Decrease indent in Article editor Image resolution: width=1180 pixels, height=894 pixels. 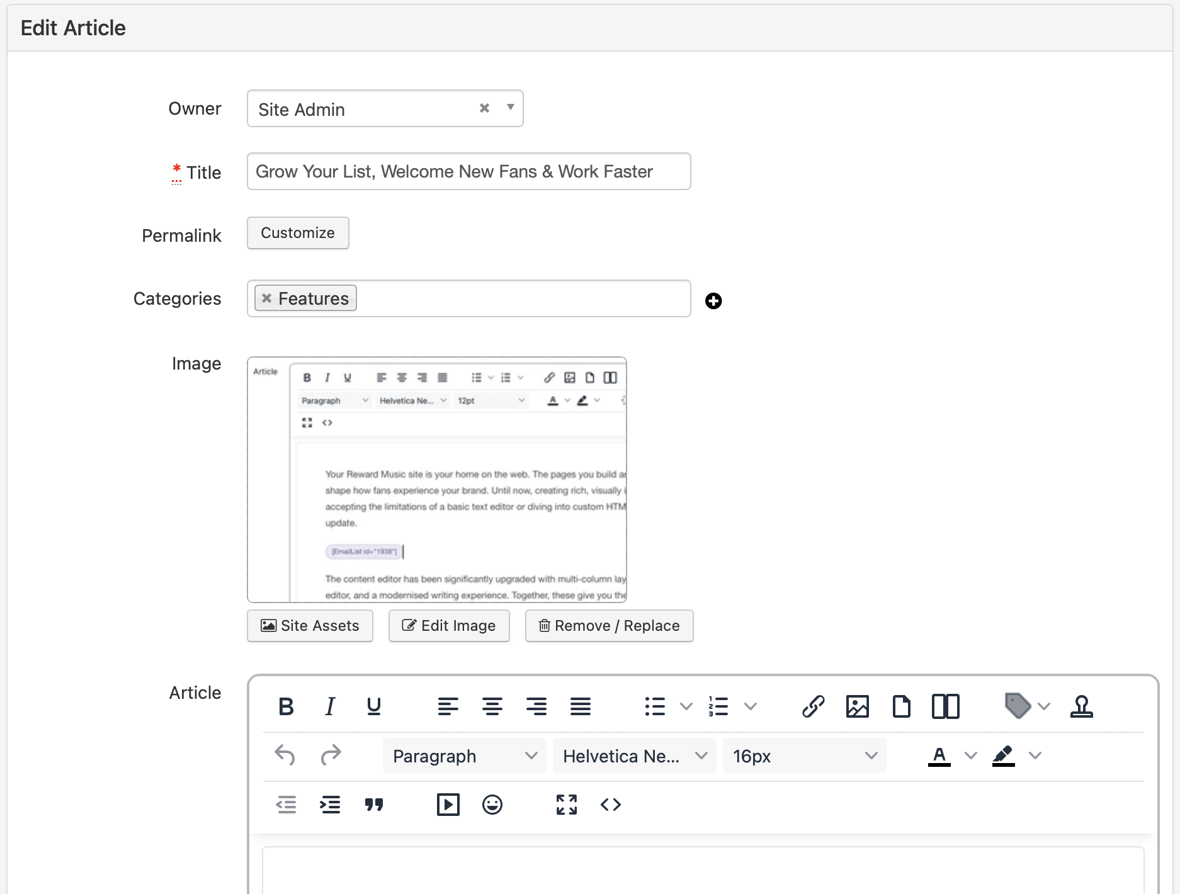coord(286,805)
